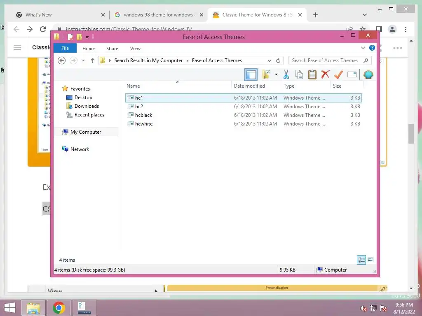Image resolution: width=422 pixels, height=316 pixels.
Task: Sort by Date modified column header
Action: pos(256,86)
